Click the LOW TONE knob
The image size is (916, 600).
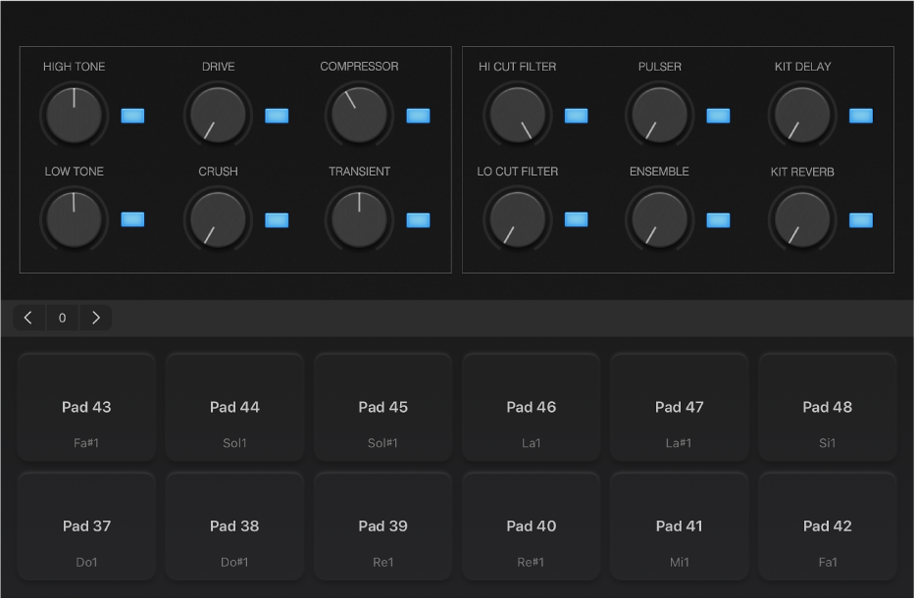(x=74, y=220)
